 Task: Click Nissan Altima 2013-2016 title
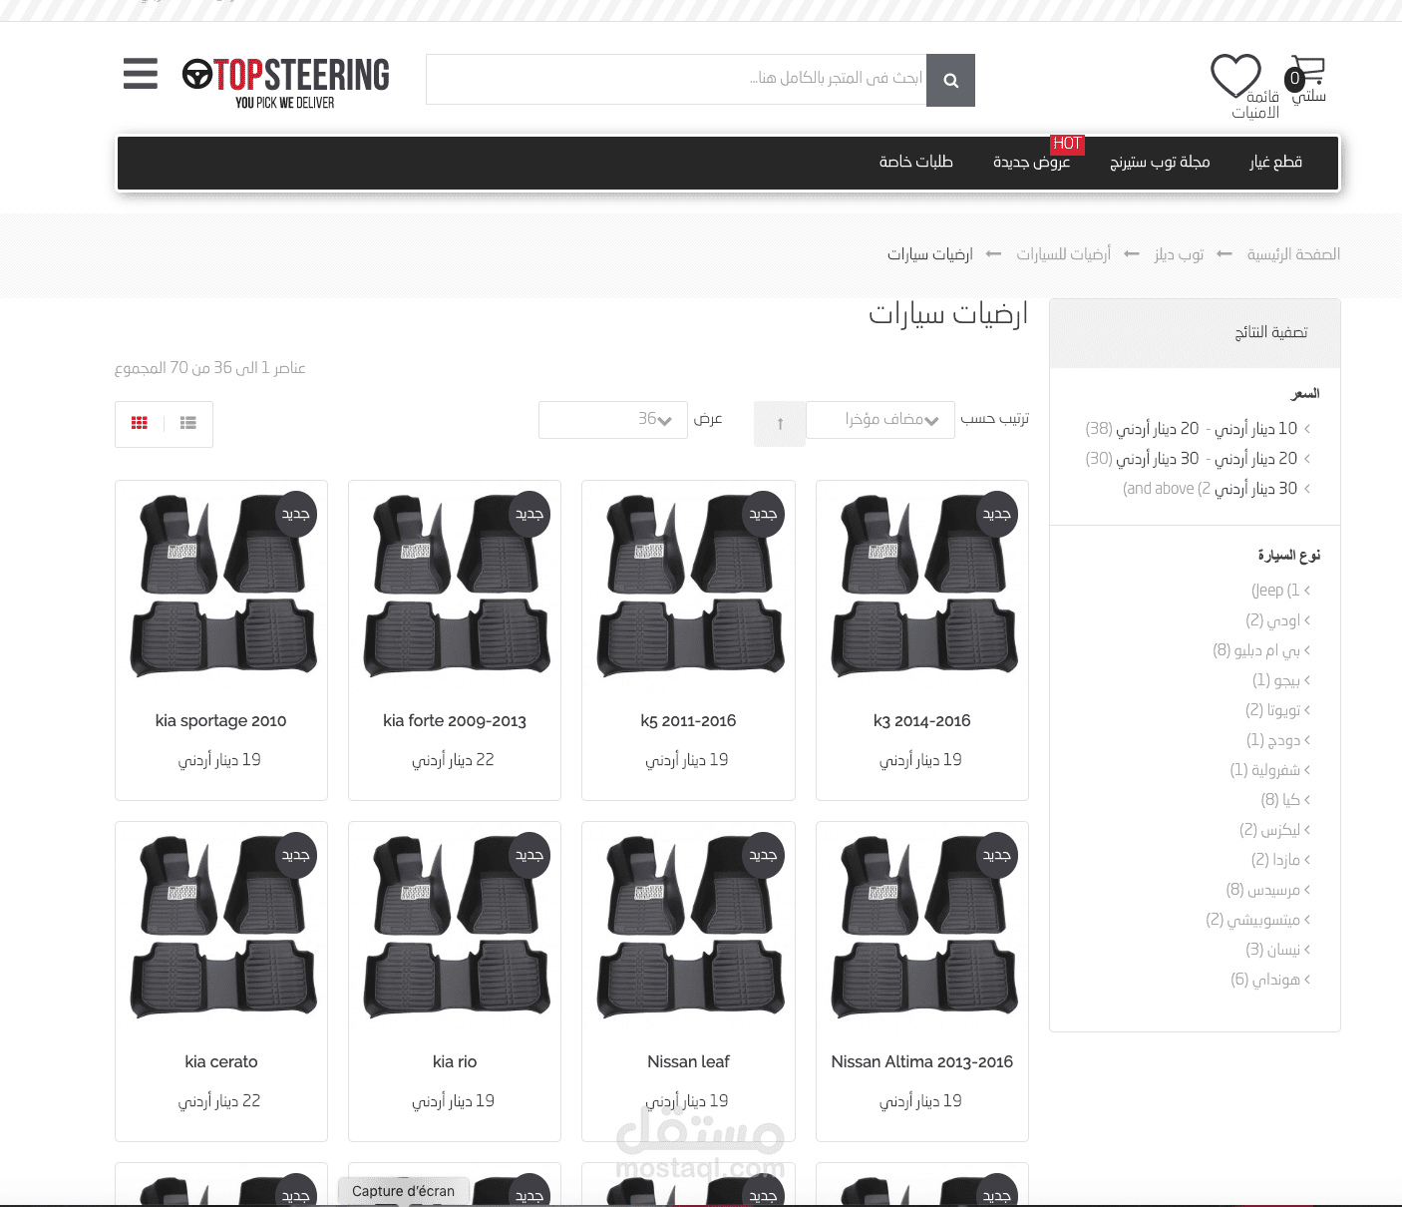tap(922, 1062)
